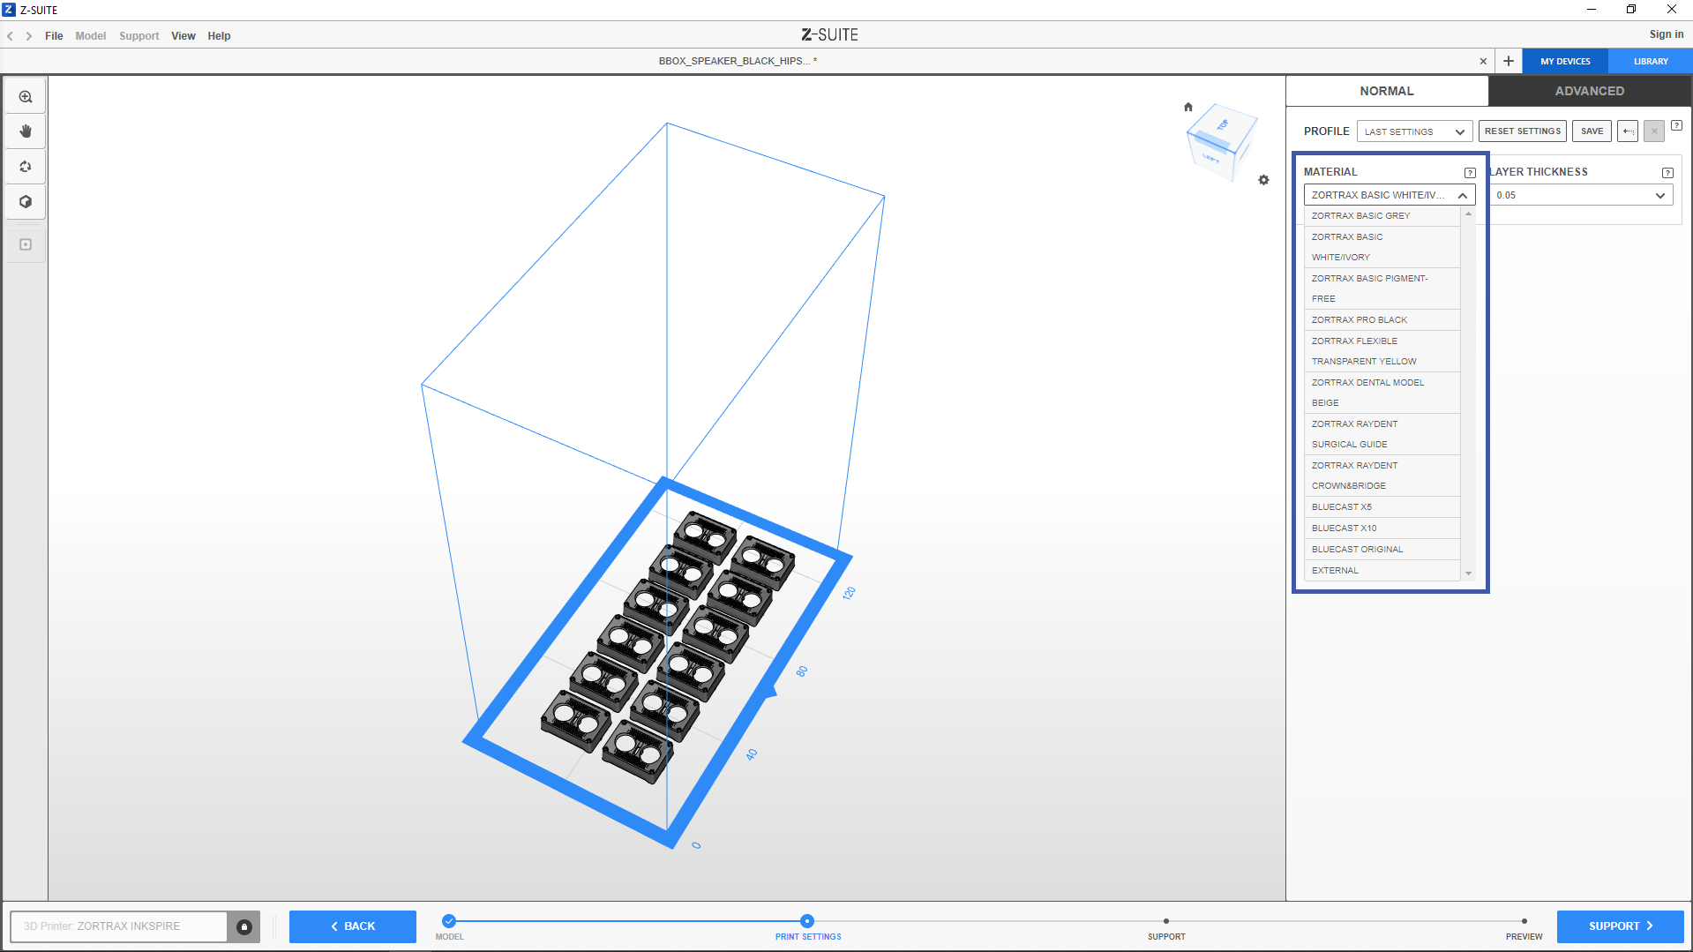1693x952 pixels.
Task: Select the Pan hand tool
Action: click(x=26, y=131)
